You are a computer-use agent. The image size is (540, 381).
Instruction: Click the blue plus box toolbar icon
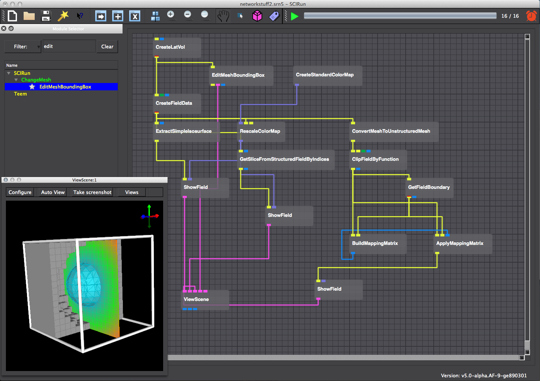tap(118, 16)
